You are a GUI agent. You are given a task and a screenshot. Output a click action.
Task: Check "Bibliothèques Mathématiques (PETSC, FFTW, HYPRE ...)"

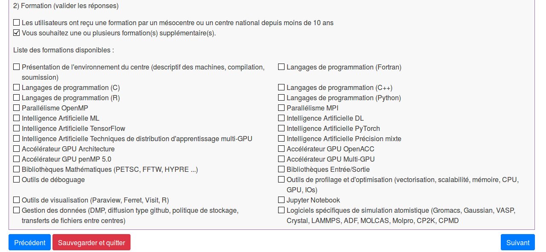[16, 168]
